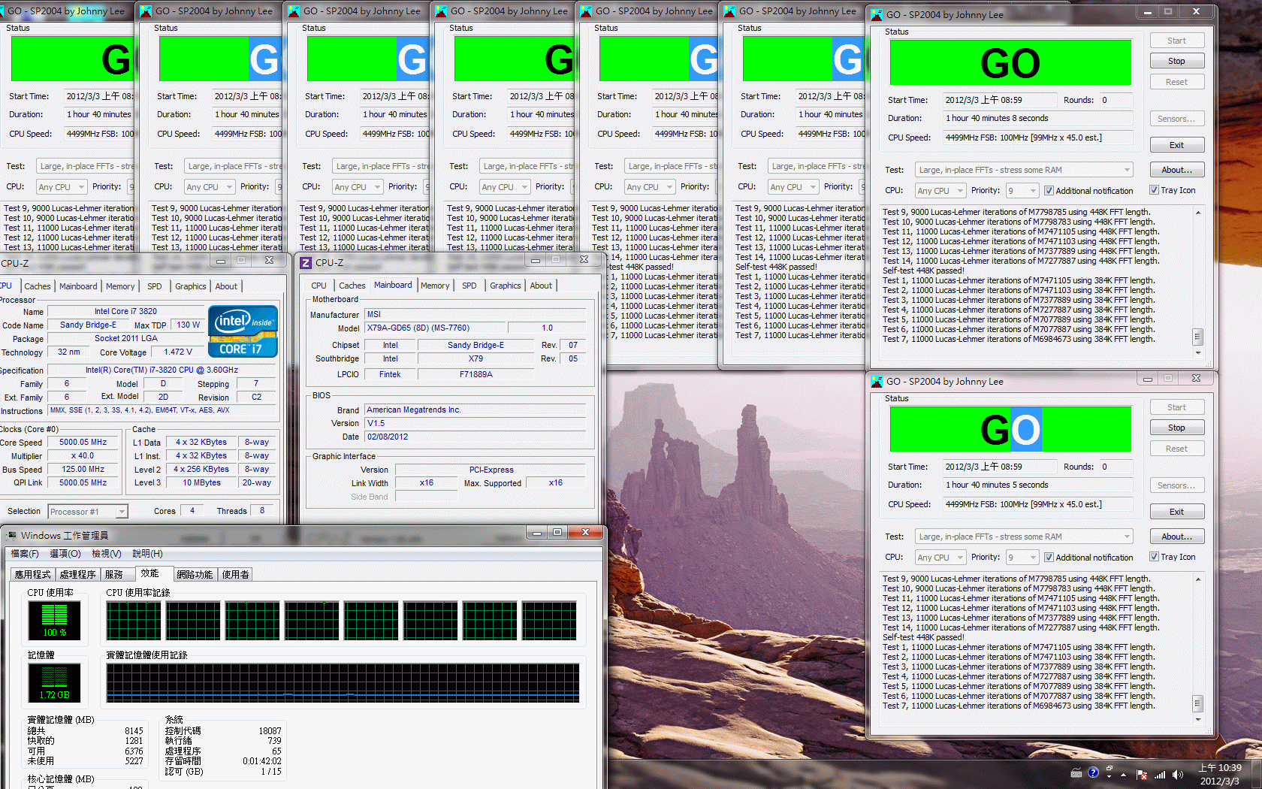The image size is (1262, 789).
Task: Click the green GO status banner in the upper-right SP2004 window
Action: click(1010, 62)
